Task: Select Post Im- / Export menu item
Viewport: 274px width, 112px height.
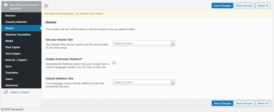Action: pyautogui.click(x=16, y=60)
